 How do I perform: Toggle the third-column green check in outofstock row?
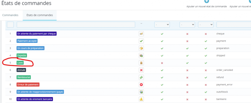(206, 92)
